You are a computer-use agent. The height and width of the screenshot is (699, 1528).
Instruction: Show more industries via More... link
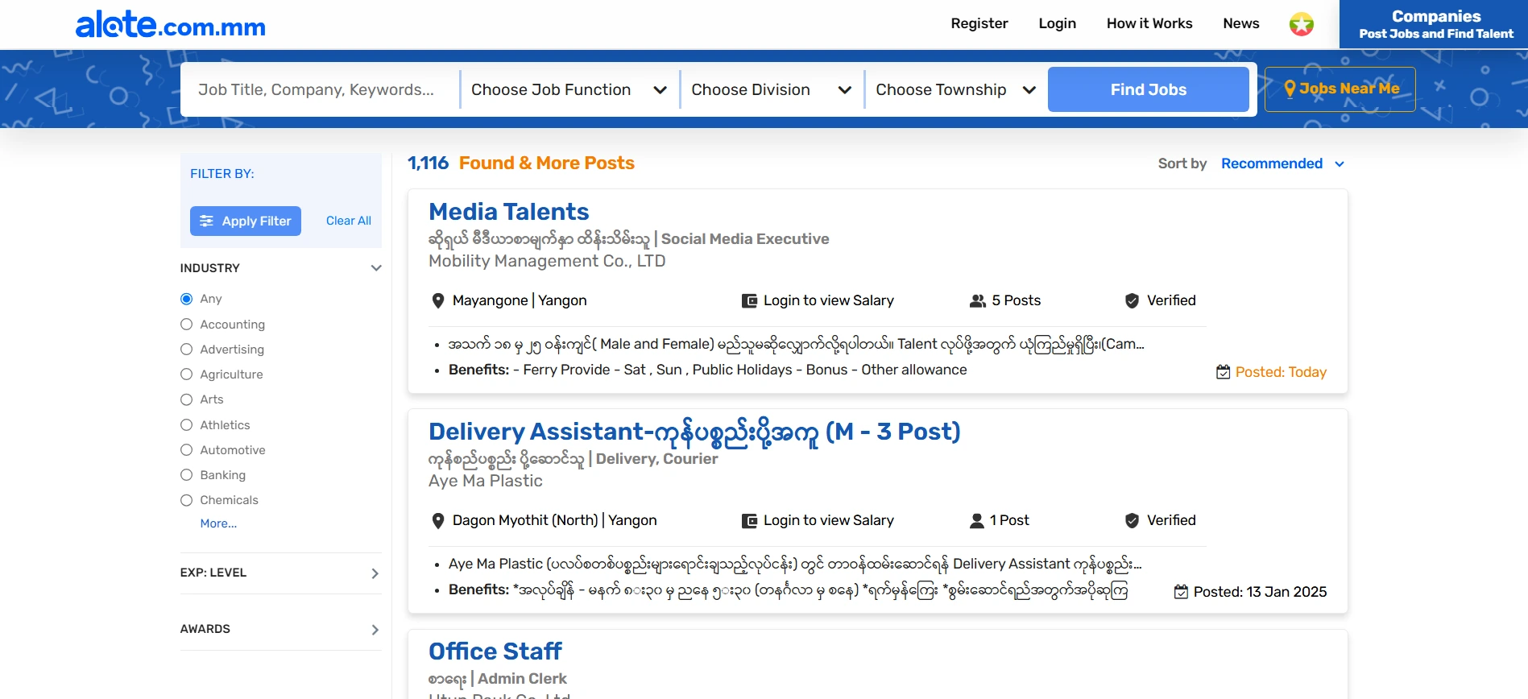pos(218,523)
